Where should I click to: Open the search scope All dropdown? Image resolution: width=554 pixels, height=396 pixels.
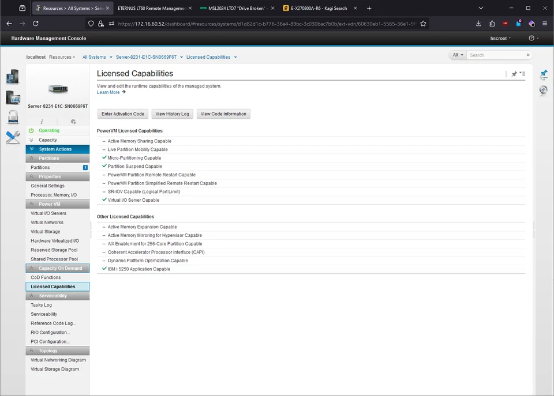point(458,55)
